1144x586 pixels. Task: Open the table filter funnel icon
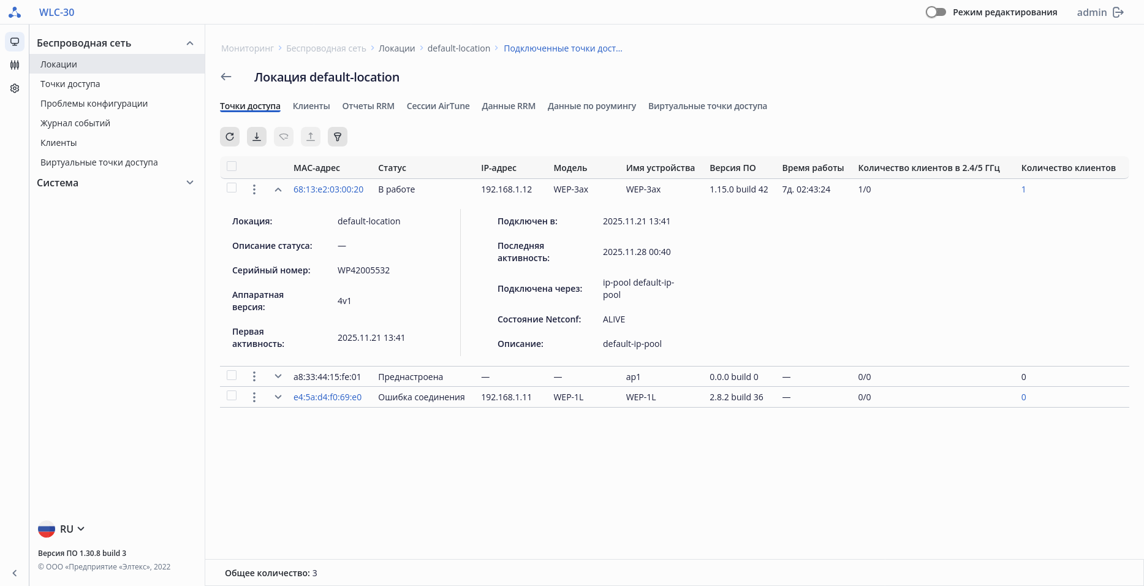click(x=338, y=137)
